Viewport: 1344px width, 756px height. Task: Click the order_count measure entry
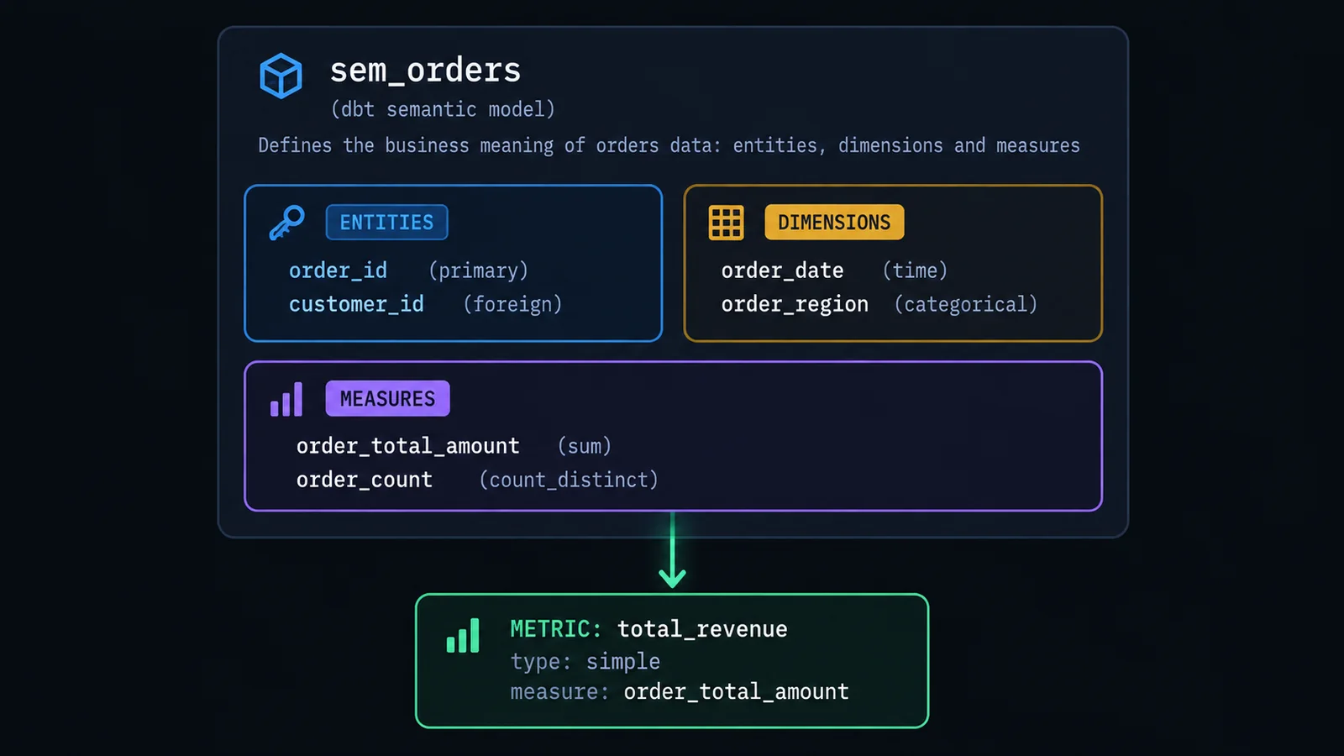[x=477, y=480]
